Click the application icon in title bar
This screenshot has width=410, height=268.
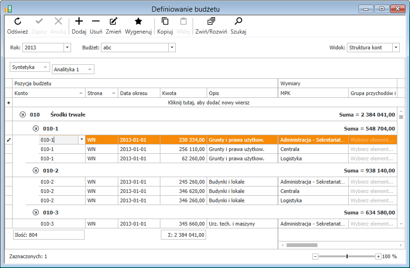point(8,9)
